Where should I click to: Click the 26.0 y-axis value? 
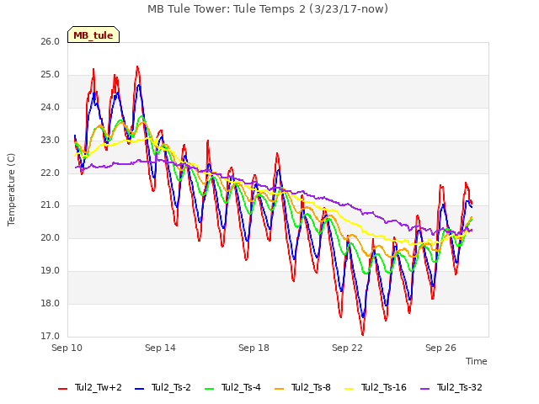[51, 42]
